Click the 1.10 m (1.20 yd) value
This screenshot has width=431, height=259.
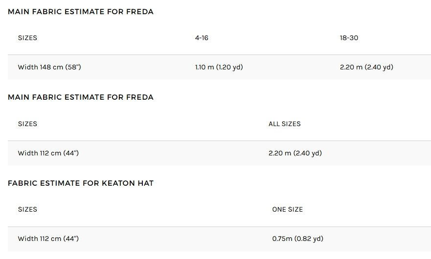point(219,67)
